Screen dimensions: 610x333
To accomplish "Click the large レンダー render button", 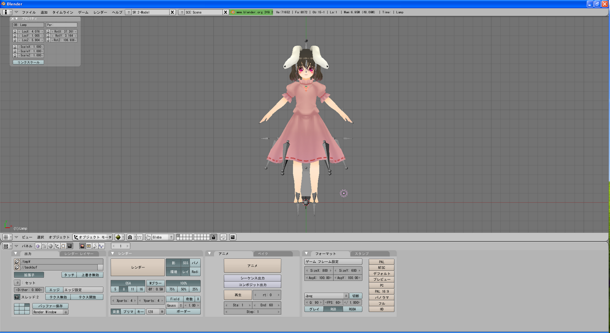I will click(138, 267).
